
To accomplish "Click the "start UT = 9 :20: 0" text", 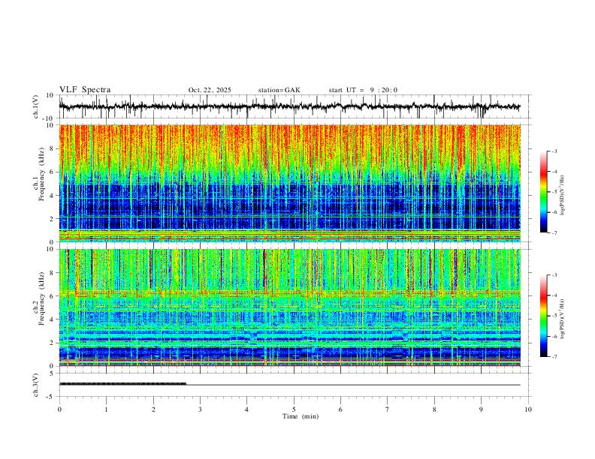I will 363,90.
